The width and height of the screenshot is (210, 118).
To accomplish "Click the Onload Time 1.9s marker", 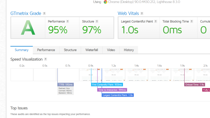I will point(195,84).
